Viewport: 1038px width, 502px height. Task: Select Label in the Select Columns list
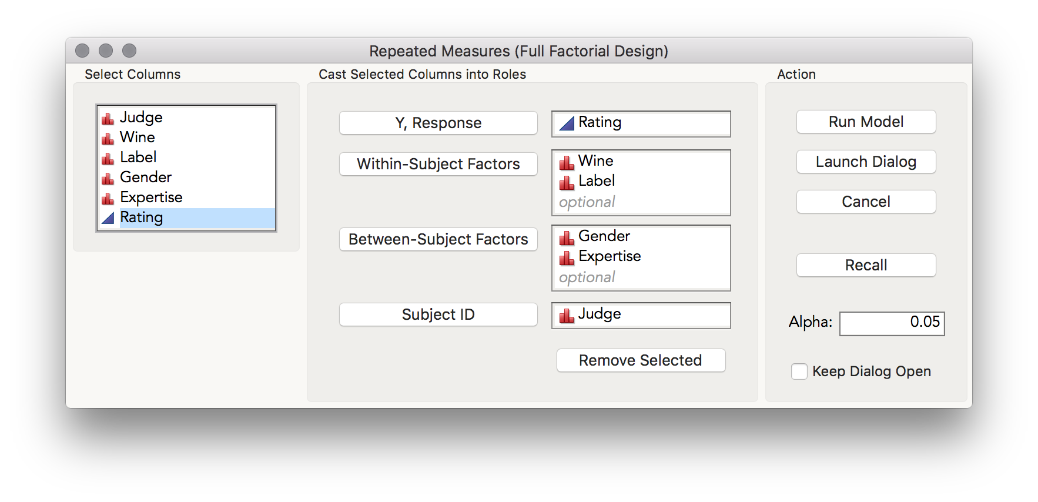[138, 158]
